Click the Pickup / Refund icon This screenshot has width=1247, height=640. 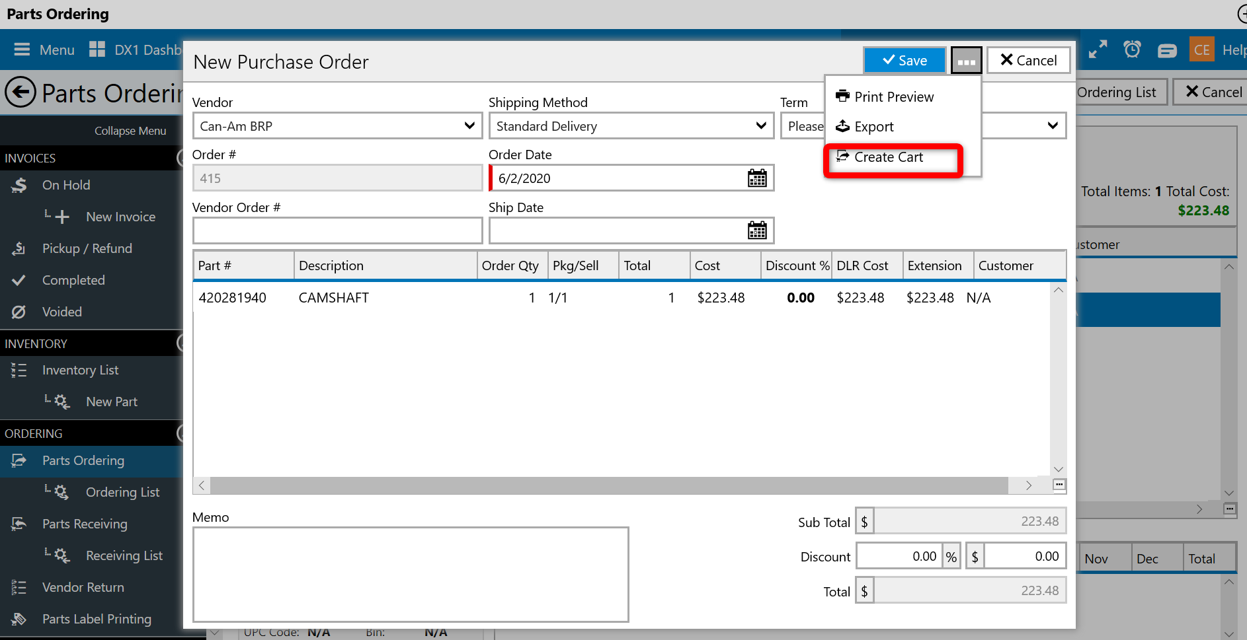[19, 248]
